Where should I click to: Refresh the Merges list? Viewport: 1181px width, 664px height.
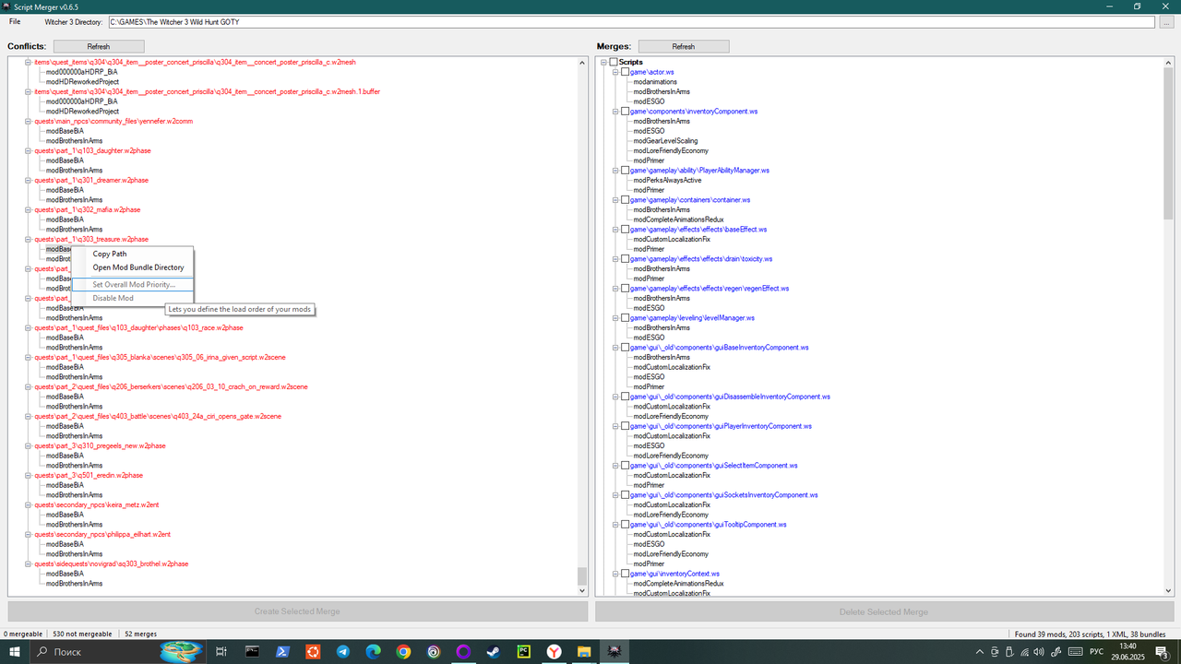[684, 46]
